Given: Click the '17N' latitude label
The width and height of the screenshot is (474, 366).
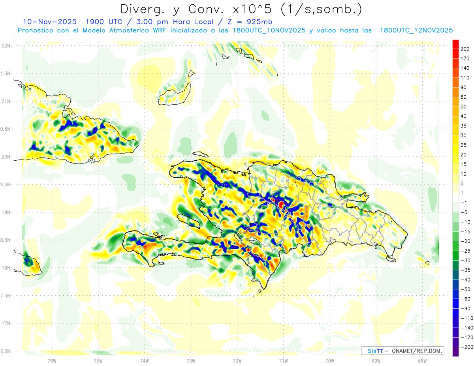Looking at the screenshot, I should tap(6, 323).
